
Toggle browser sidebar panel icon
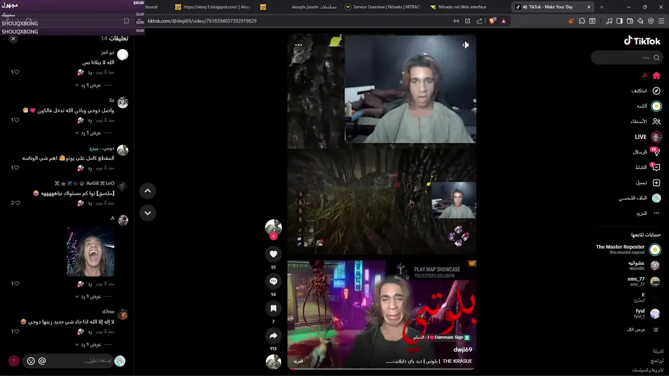tap(619, 21)
